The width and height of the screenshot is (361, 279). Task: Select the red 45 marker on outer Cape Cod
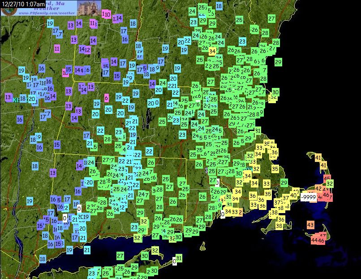pos(327,179)
